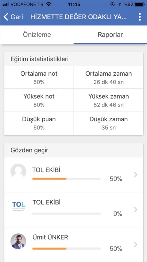Tap the gray placeholder avatar of first TOL EKİBİ
This screenshot has width=147, height=262.
click(x=18, y=171)
